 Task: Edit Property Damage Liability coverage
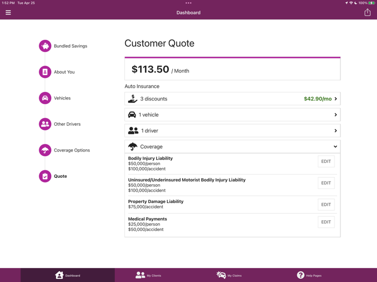[x=326, y=205]
